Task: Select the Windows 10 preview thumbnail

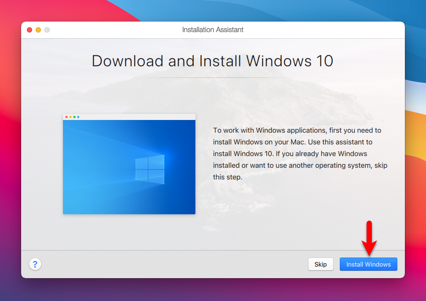Action: click(129, 164)
